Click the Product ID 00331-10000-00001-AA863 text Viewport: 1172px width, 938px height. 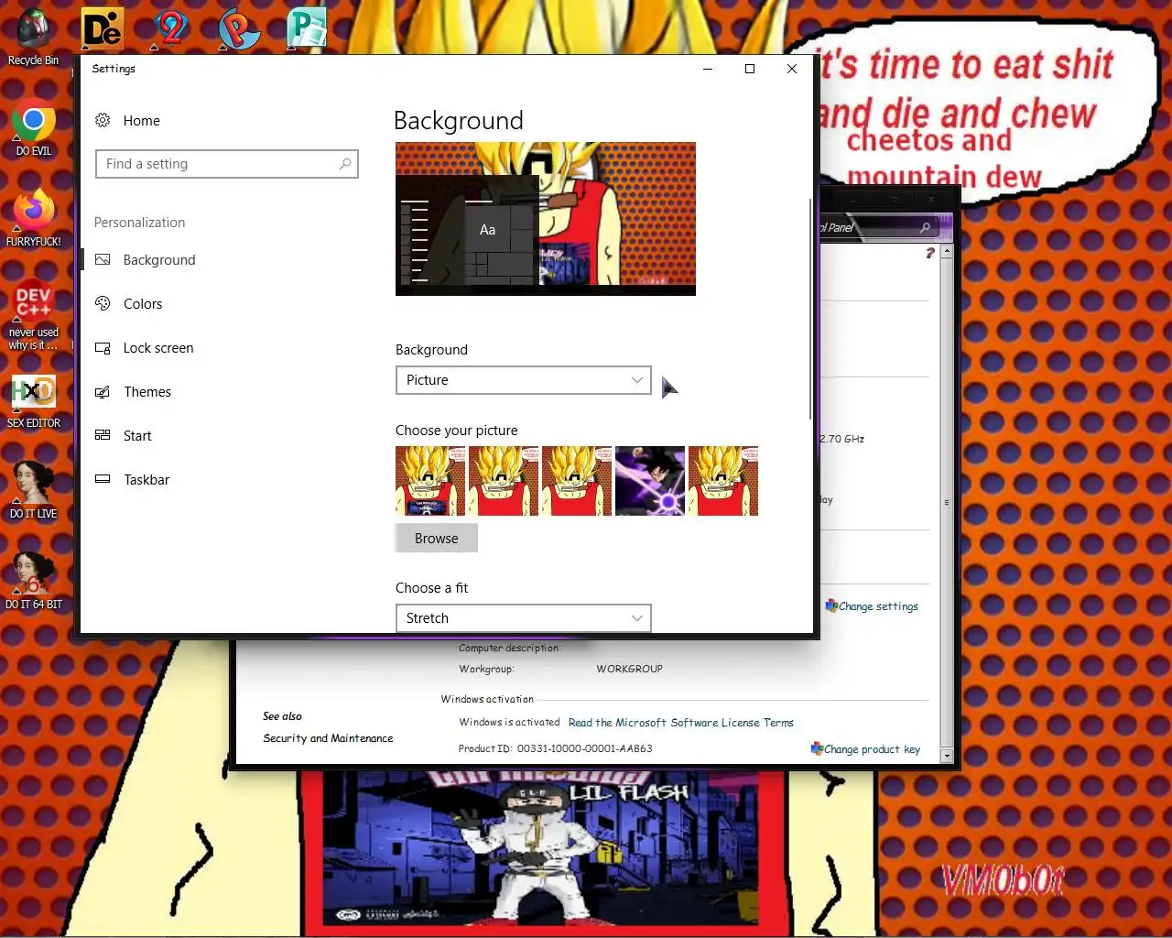point(556,748)
